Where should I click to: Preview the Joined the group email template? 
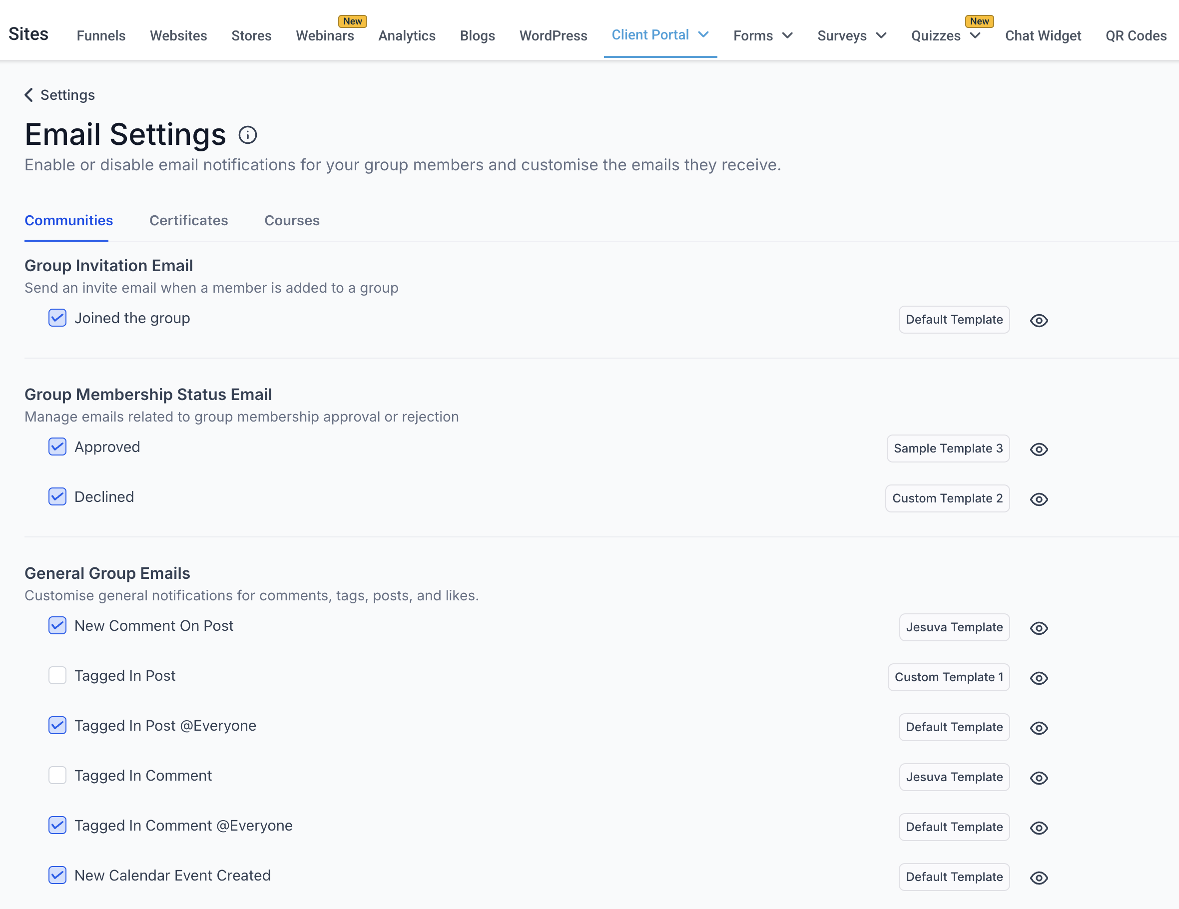click(x=1039, y=320)
